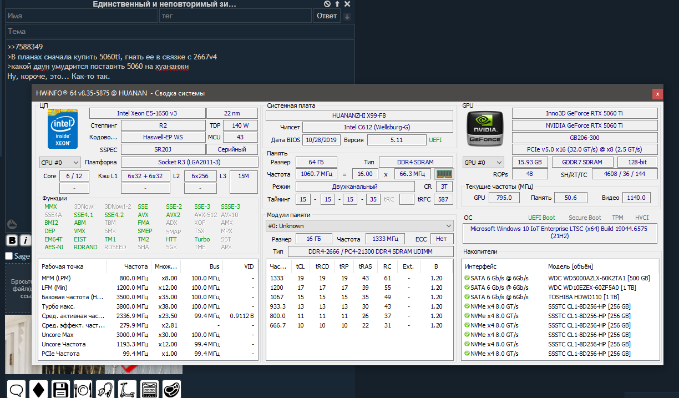Screen dimensions: 679x398
Task: Click the 'Inno3D GeForce RTX 5060 Ti' field
Action: (585, 113)
